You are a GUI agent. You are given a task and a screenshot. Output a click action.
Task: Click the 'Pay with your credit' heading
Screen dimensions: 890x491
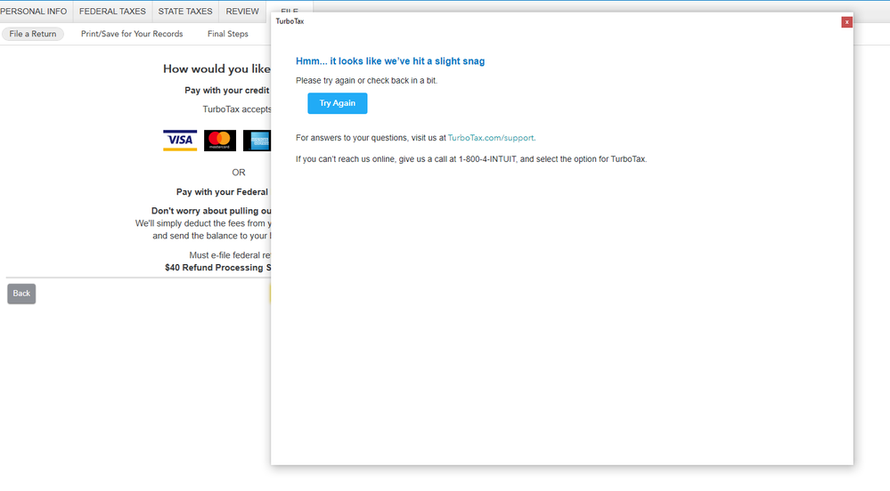227,90
